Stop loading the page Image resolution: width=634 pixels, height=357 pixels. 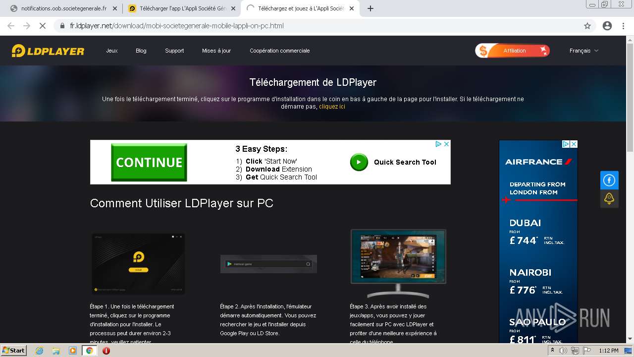click(x=43, y=26)
